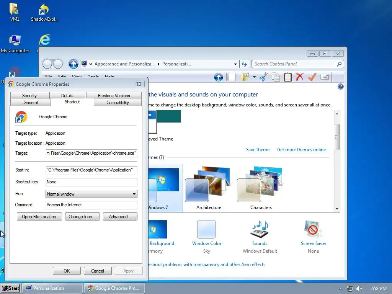Click the Advanced button
Screen dimensions: 392x294
pyautogui.click(x=120, y=217)
